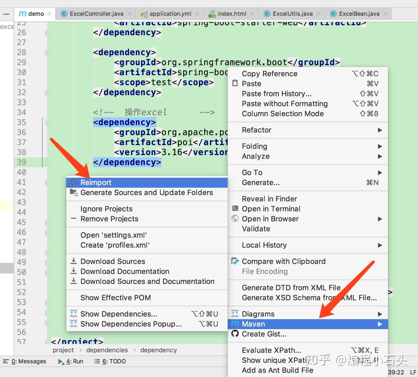Click the Reimport refresh icon

point(73,182)
